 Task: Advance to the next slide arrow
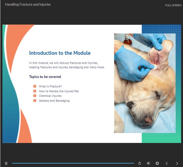click(177, 163)
